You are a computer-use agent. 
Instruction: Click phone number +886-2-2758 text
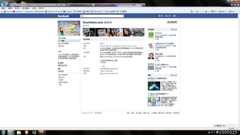coord(106,71)
